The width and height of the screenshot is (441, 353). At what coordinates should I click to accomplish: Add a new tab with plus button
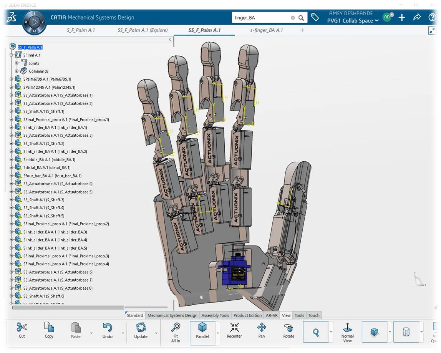click(x=302, y=30)
